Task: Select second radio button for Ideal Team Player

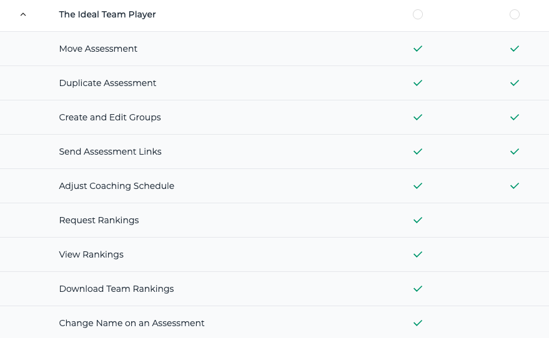Action: tap(515, 14)
